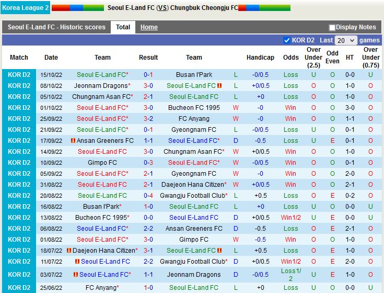Open the Last 20 games dropdown
Screen dimensions: 384x293
346,40
